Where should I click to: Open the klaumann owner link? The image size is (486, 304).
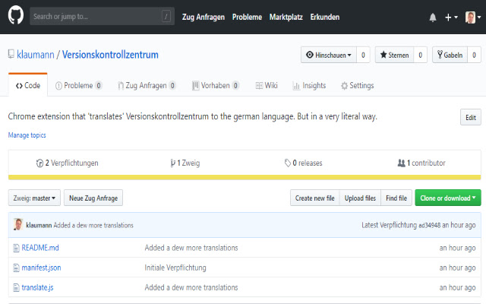36,55
